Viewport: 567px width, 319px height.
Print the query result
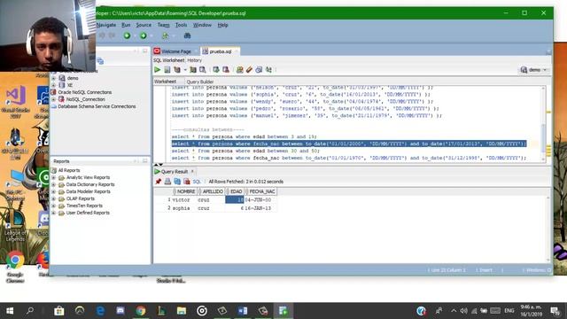167,182
